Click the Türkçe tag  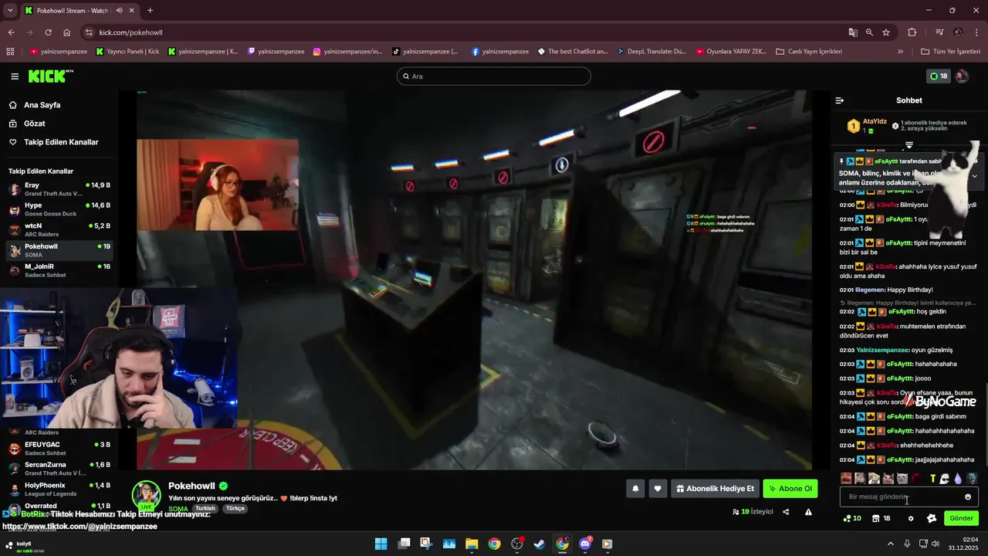coord(235,509)
